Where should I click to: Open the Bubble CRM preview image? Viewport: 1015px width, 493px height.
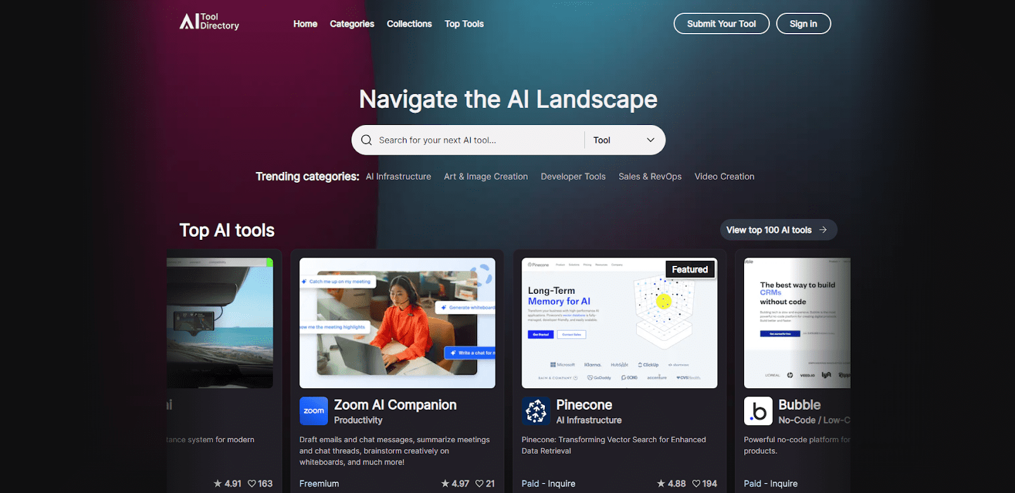pos(797,323)
